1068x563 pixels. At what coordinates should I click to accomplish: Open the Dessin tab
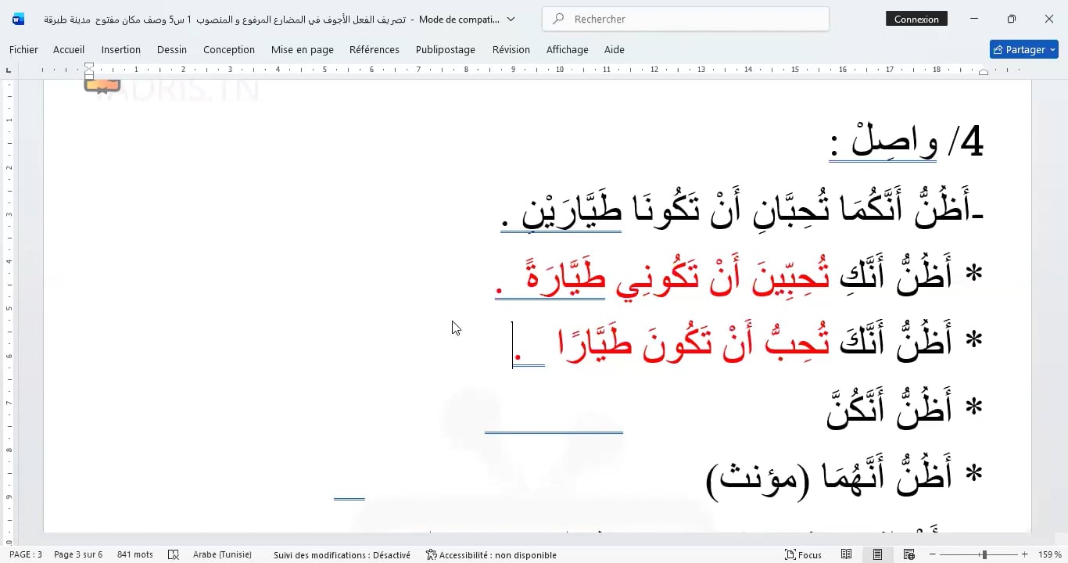tap(172, 49)
